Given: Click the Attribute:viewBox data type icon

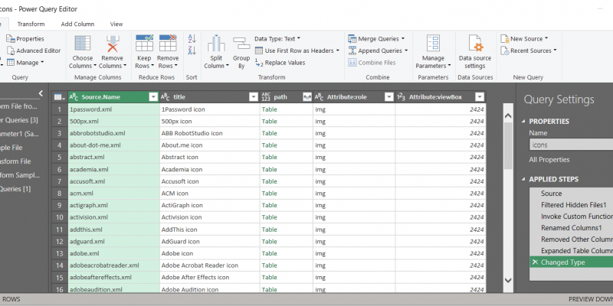Looking at the screenshot, I should 401,97.
